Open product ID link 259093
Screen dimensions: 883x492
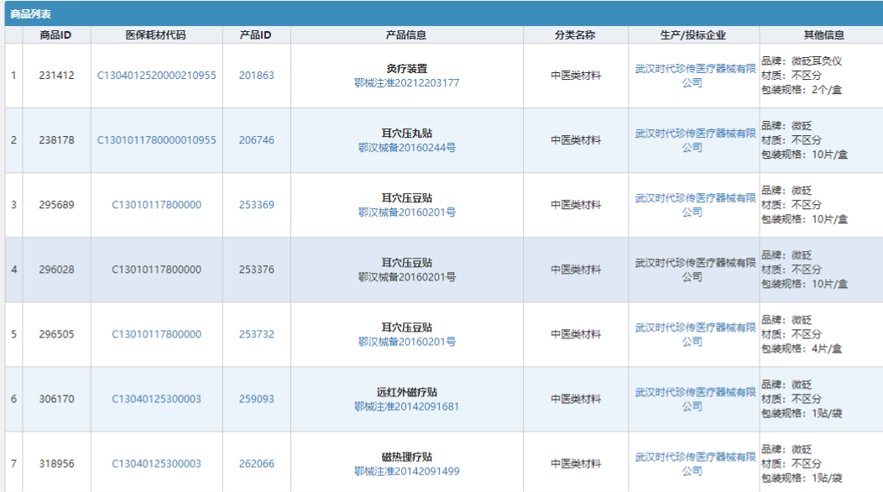(256, 400)
